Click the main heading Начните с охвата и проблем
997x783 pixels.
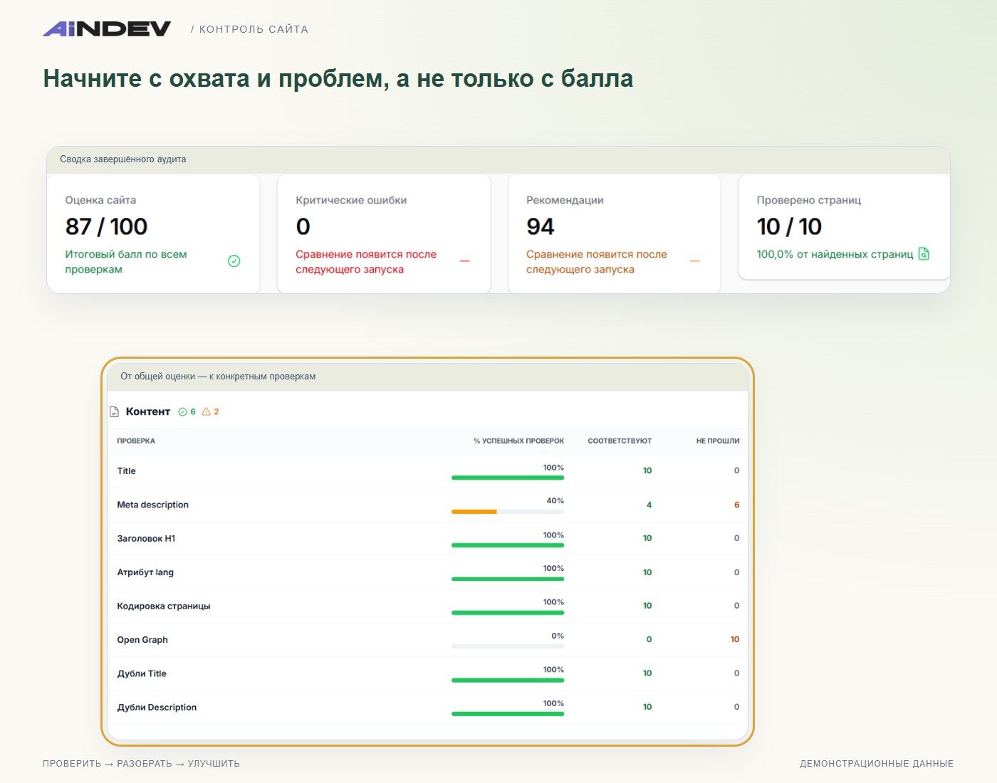tap(338, 78)
